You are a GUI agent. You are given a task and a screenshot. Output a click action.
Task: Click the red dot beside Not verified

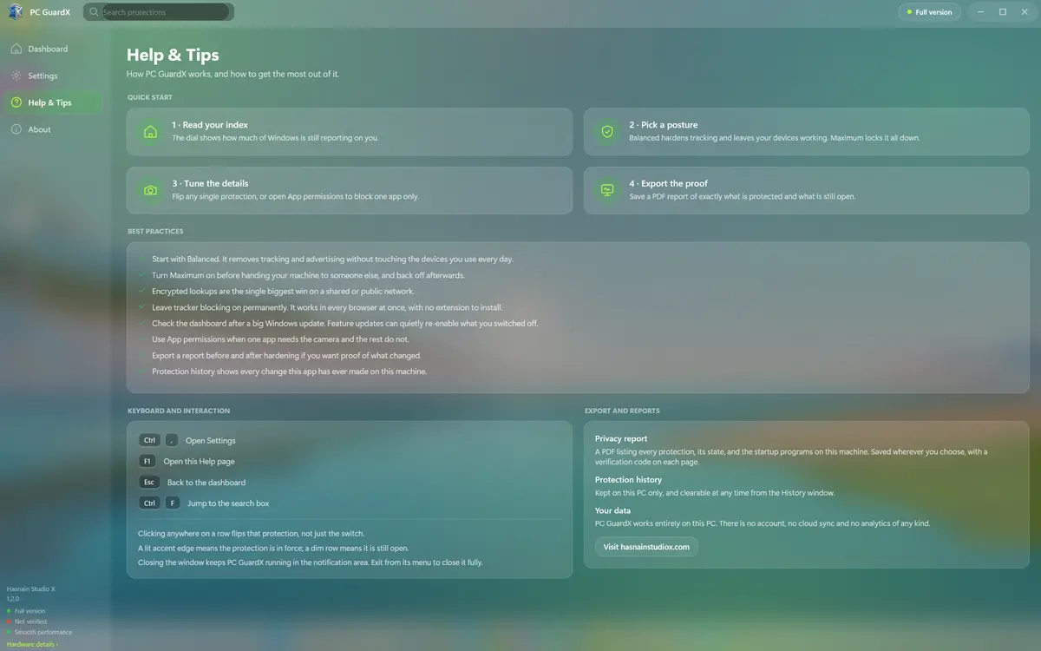9,621
